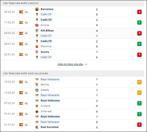Click the Almeria club crest icon
The width and height of the screenshot is (147, 132).
click(37, 106)
